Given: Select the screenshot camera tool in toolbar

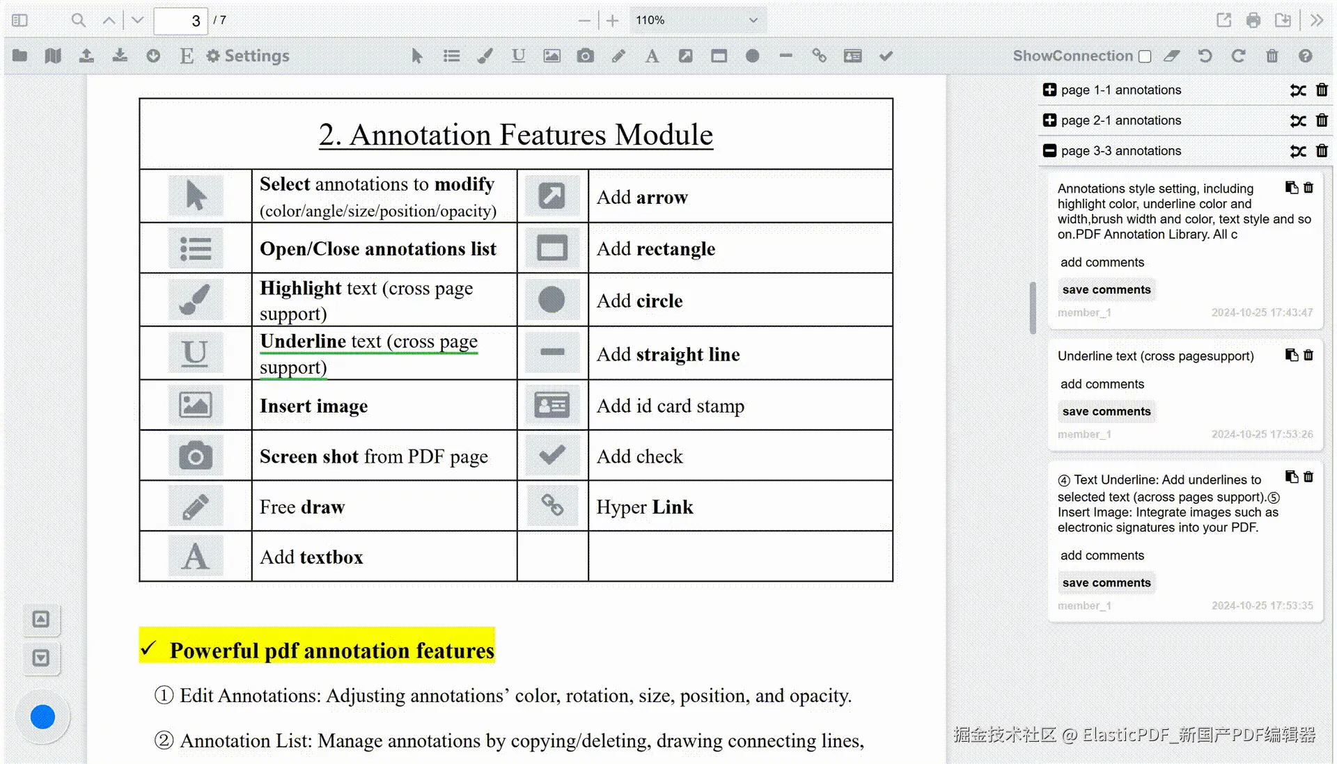Looking at the screenshot, I should click(x=585, y=56).
